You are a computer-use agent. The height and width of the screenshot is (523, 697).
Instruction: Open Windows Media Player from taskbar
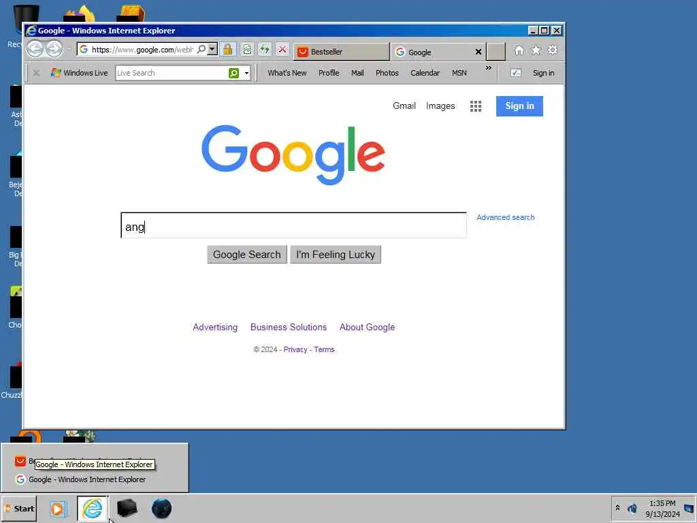pos(59,509)
